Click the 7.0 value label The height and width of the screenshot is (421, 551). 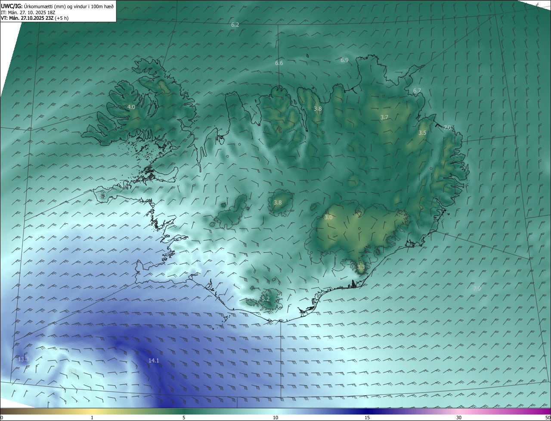point(447,128)
